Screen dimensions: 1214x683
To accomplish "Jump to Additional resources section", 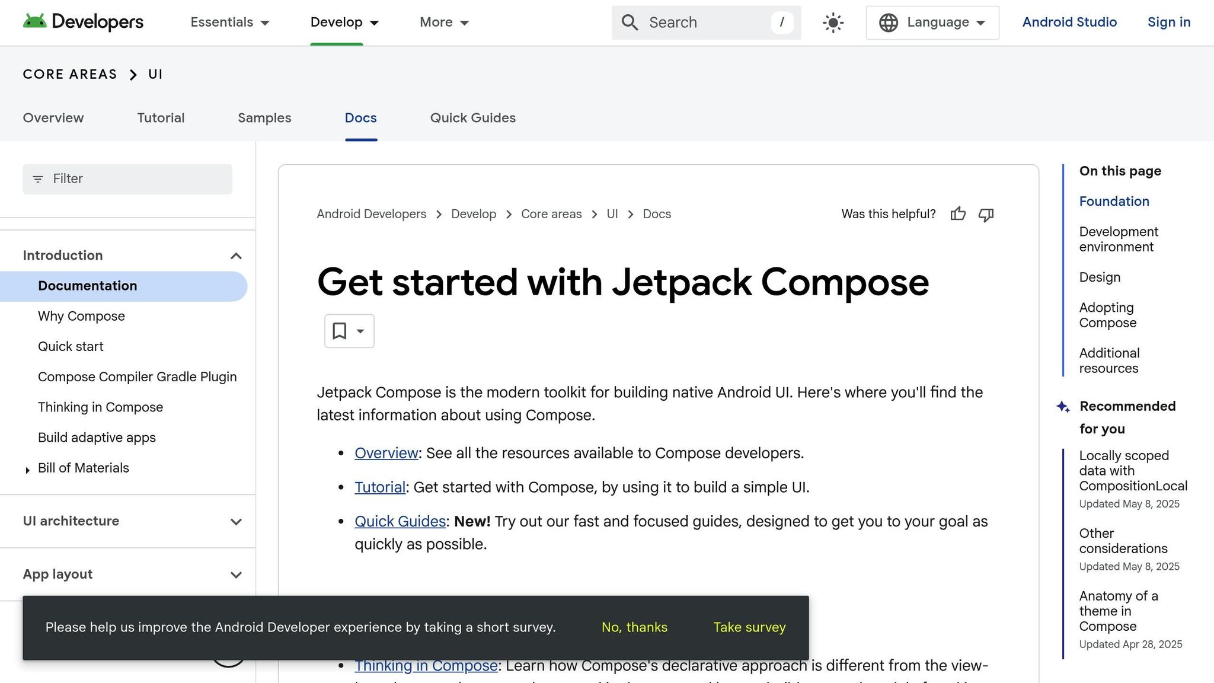I will point(1109,361).
